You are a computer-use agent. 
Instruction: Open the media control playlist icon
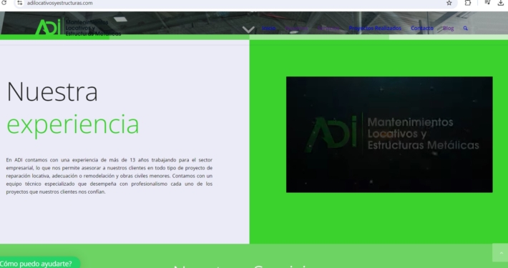(487, 3)
